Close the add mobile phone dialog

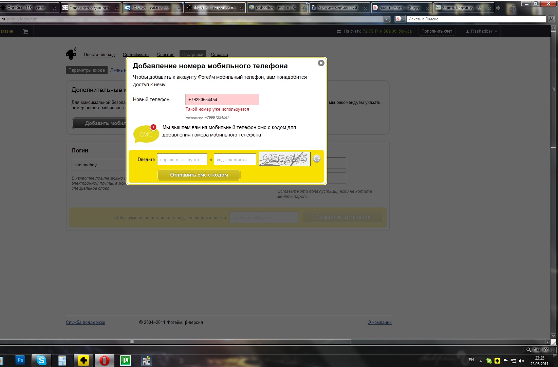point(321,63)
